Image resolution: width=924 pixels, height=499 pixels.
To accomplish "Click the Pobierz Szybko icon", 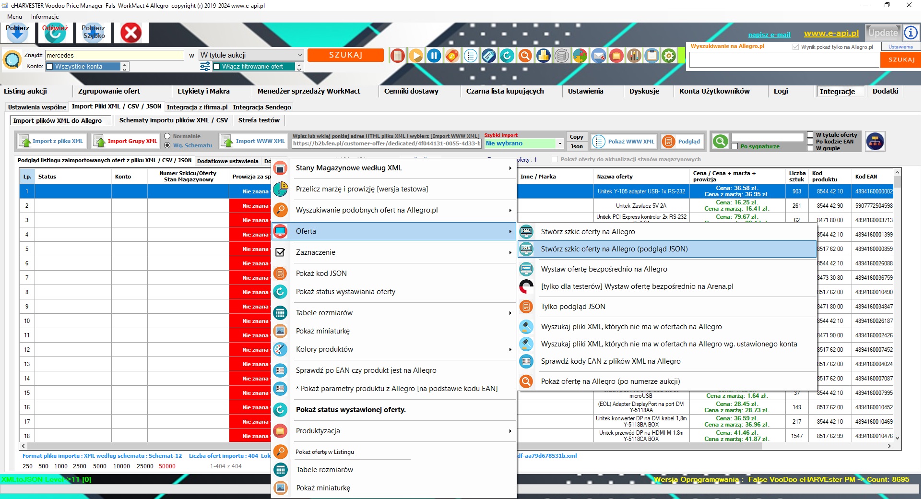I will point(93,33).
